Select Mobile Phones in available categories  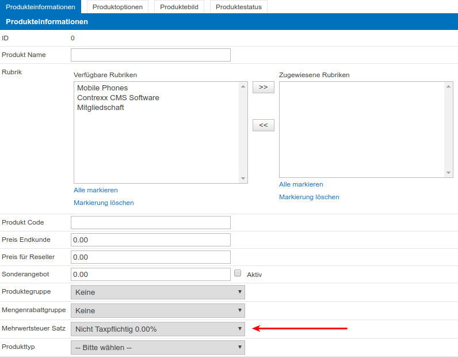102,88
